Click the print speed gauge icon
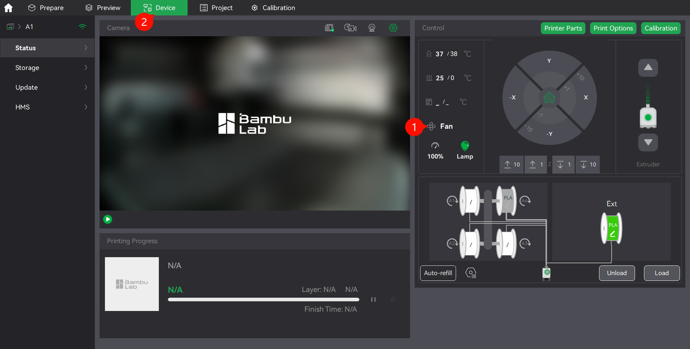 (x=435, y=145)
